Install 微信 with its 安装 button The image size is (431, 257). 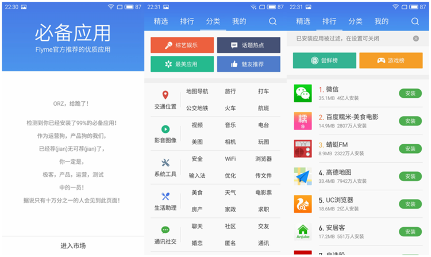pyautogui.click(x=410, y=94)
